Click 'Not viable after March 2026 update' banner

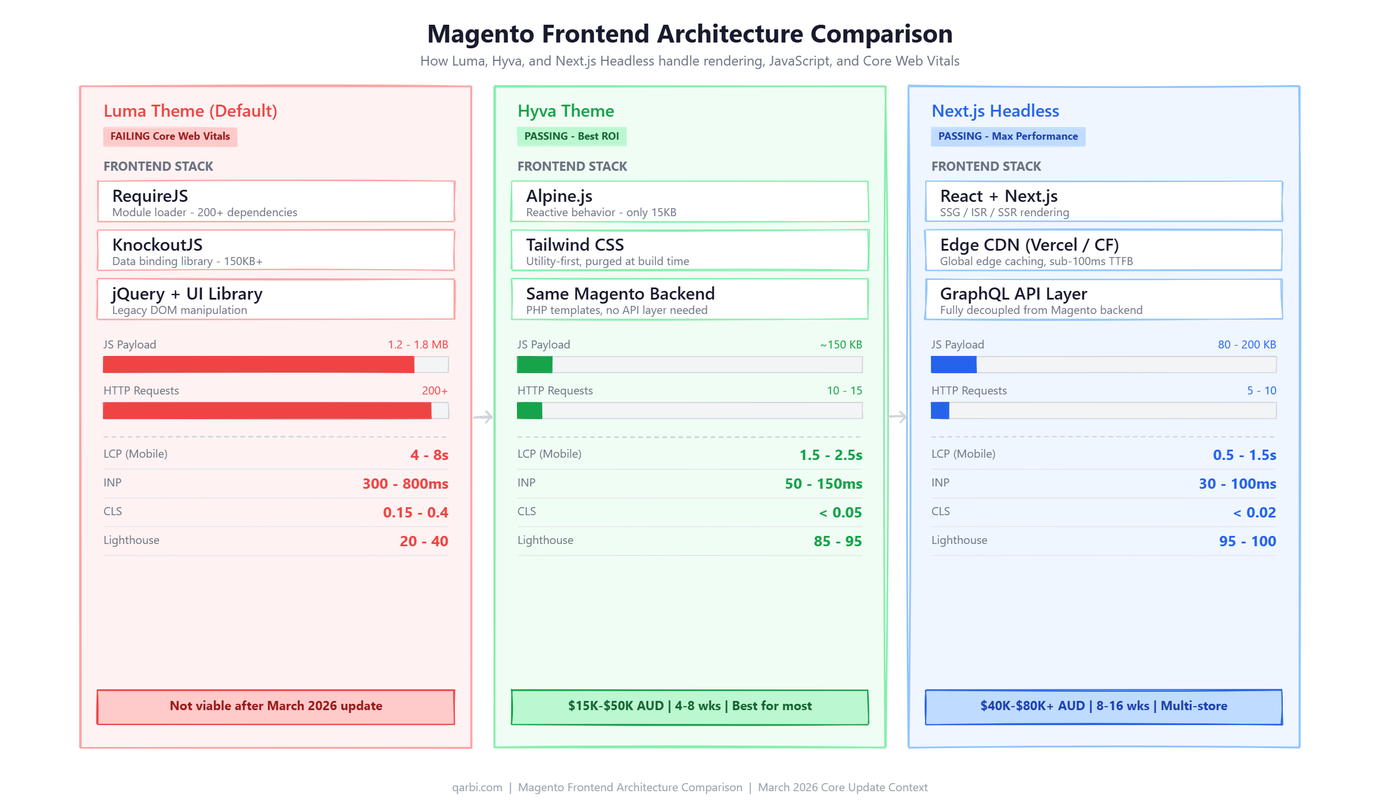(x=276, y=707)
